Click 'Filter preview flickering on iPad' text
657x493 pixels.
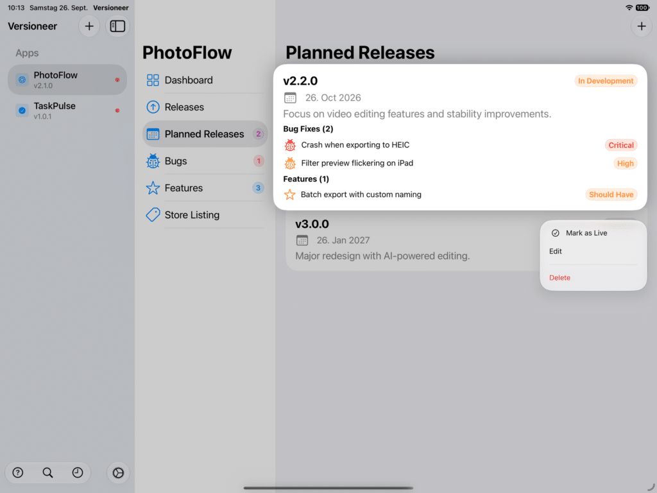(357, 163)
